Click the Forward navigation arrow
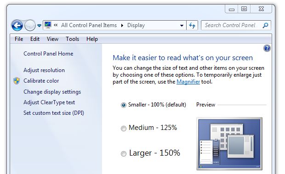 click(30, 25)
